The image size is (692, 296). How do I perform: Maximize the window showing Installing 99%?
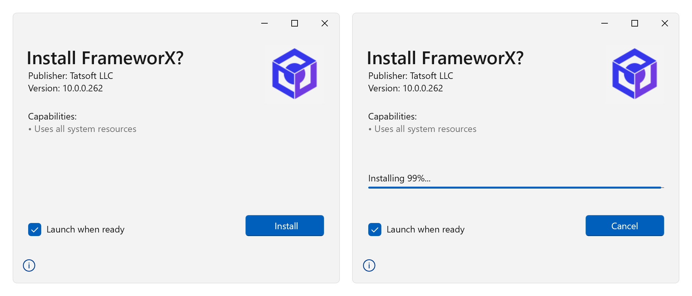coord(635,23)
